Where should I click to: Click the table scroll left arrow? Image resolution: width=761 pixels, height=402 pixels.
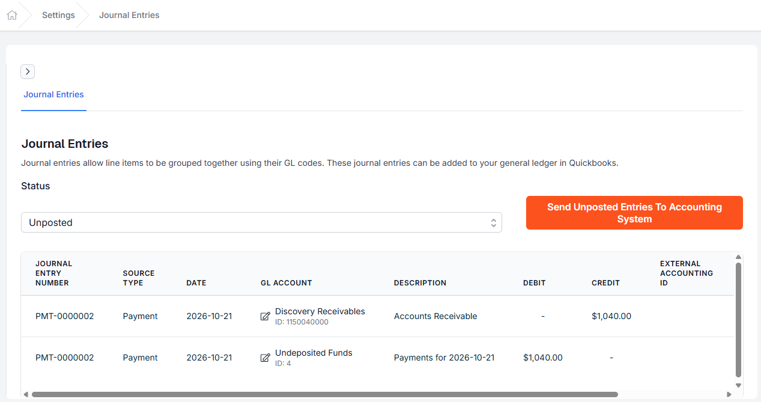pos(26,395)
